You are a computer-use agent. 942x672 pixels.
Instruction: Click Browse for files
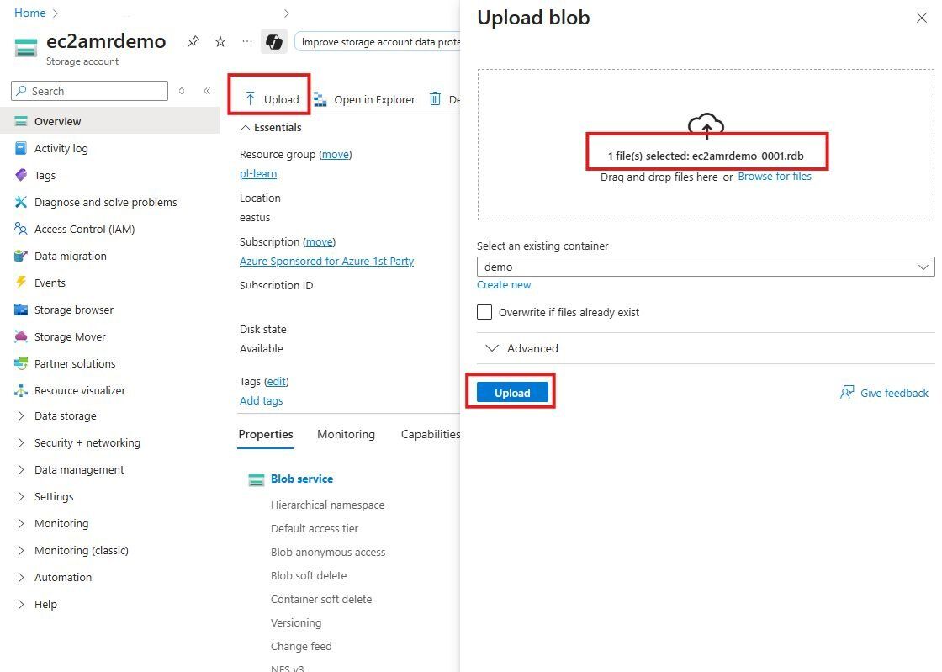[775, 177]
